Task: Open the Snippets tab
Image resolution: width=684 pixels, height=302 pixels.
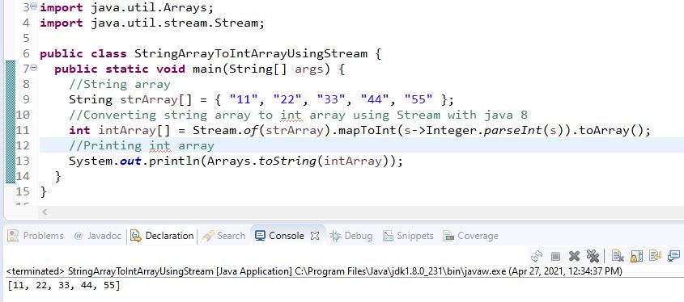Action: 408,236
